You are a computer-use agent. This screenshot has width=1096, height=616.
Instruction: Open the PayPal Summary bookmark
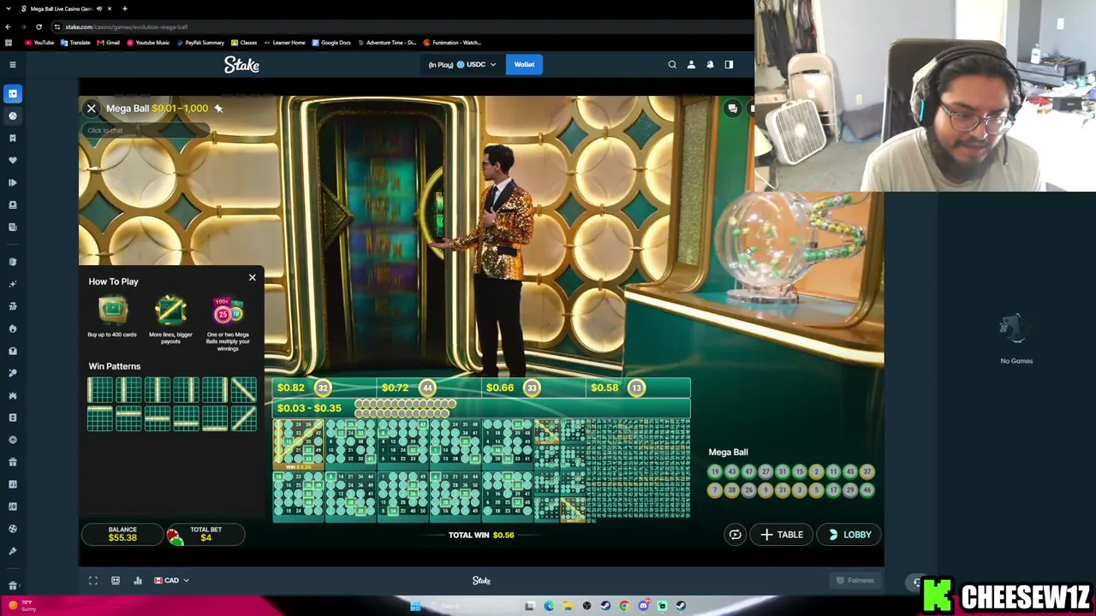200,42
